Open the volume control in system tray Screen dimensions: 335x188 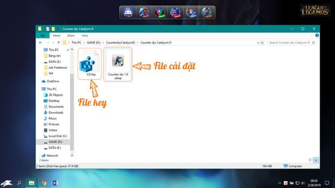click(303, 183)
